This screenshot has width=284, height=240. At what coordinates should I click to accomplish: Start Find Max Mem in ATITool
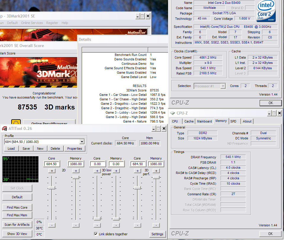click(x=17, y=215)
